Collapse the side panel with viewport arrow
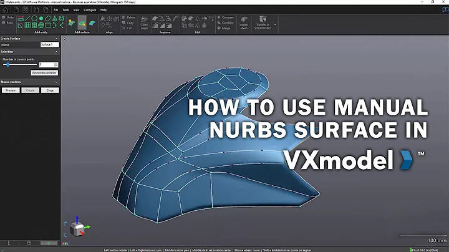449x252 pixels. click(x=64, y=39)
